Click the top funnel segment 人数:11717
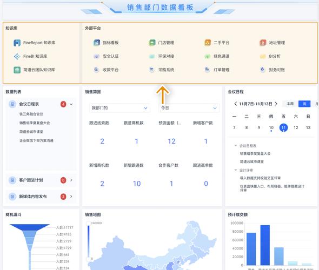This screenshot has width=319, height=270. (30, 227)
